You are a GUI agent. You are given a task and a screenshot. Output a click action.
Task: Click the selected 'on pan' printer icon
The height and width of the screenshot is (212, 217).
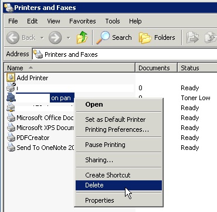pos(11,97)
